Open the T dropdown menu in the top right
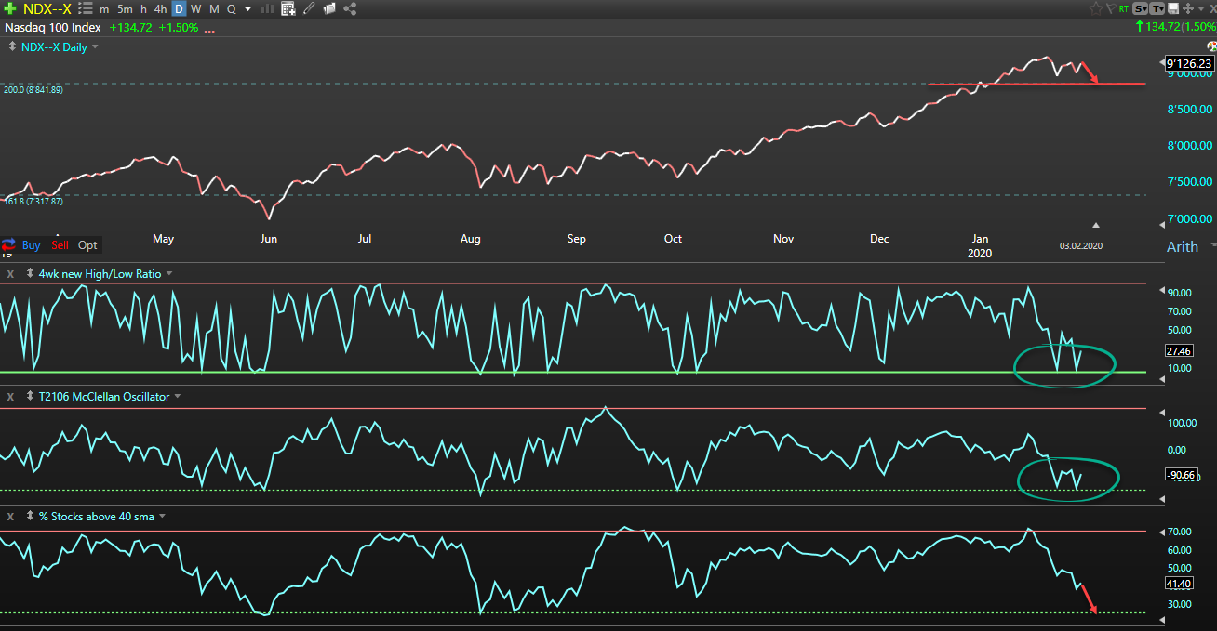The height and width of the screenshot is (631, 1217). click(1157, 8)
